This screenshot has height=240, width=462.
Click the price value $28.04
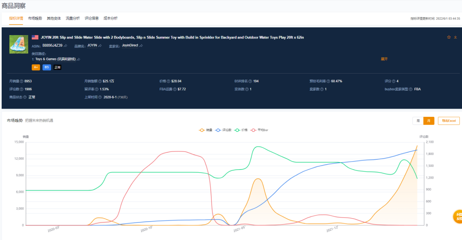pyautogui.click(x=176, y=81)
